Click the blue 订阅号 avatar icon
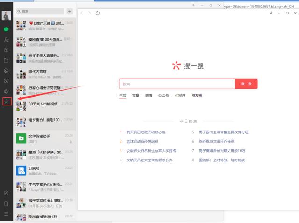299x223 pixels. click(21, 171)
